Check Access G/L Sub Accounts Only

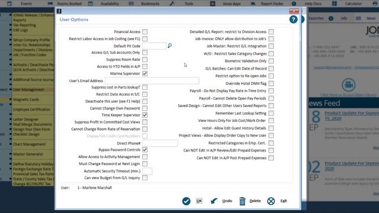(x=144, y=53)
